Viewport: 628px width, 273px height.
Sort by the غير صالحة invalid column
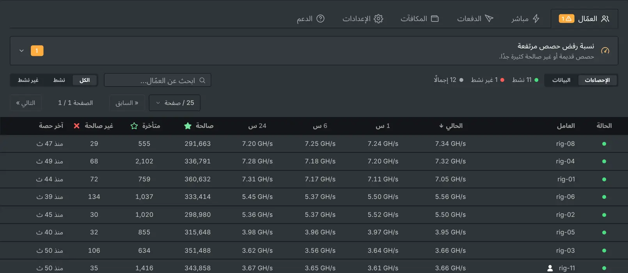point(93,126)
